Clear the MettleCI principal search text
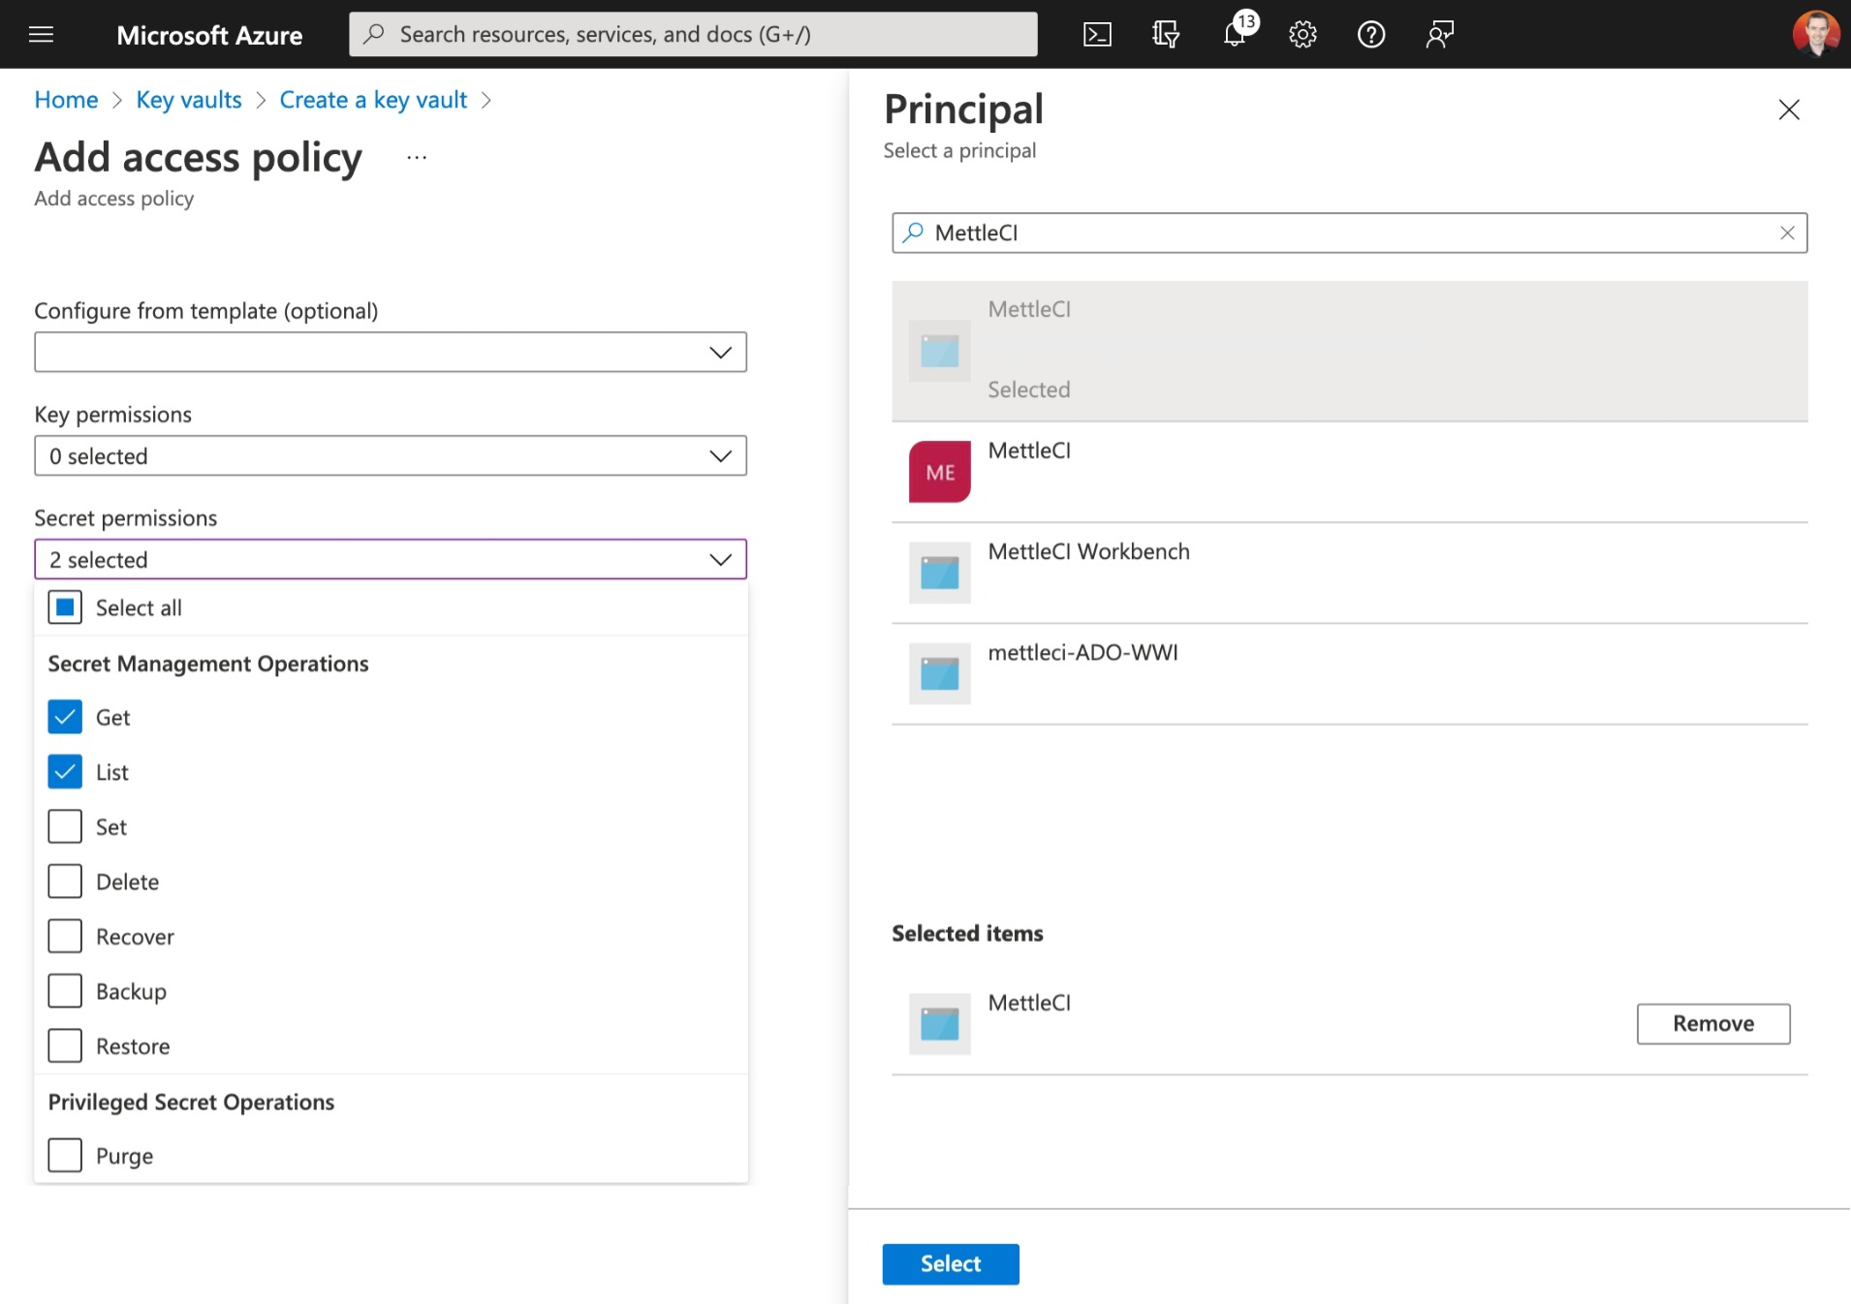This screenshot has height=1304, width=1851. coord(1787,233)
